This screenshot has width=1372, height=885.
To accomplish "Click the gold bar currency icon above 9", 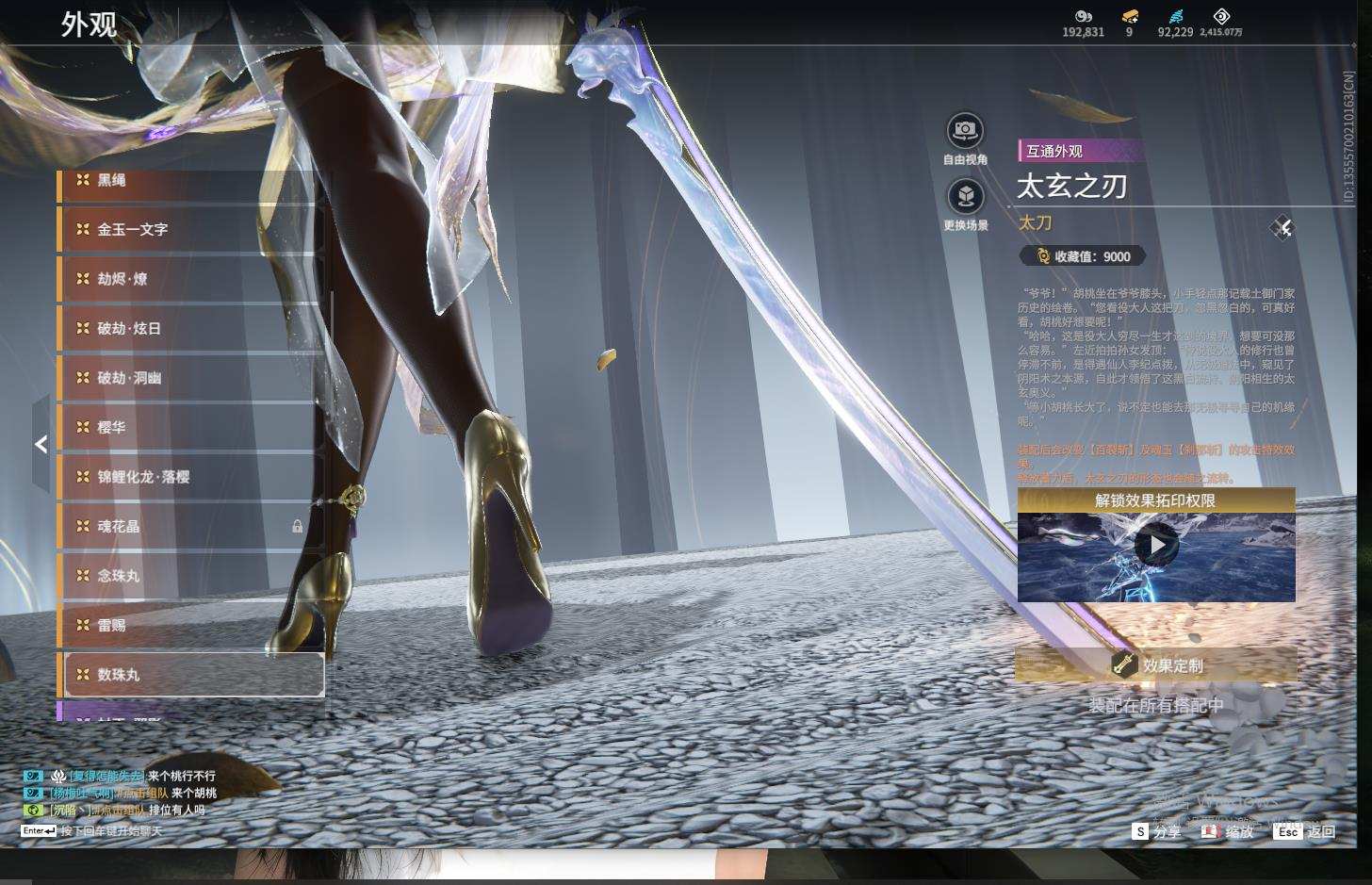I will [1130, 16].
